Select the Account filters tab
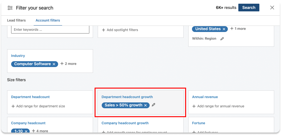This screenshot has width=281, height=135. click(48, 21)
